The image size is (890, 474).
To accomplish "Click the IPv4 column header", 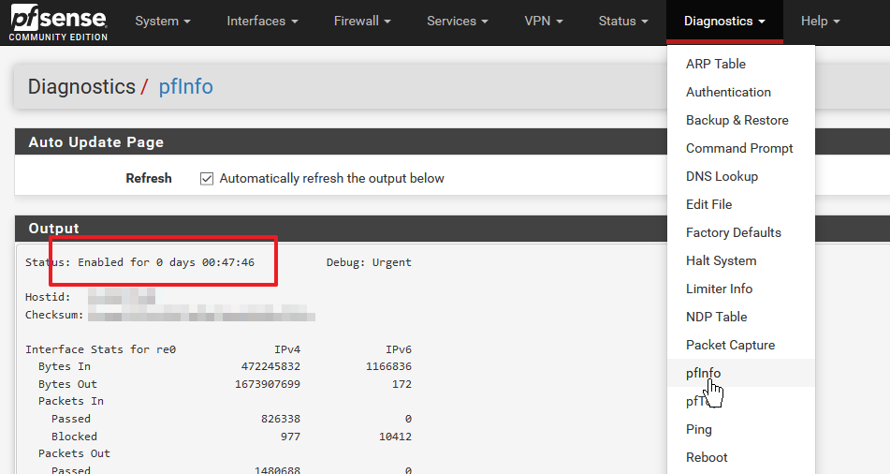I will tap(287, 349).
